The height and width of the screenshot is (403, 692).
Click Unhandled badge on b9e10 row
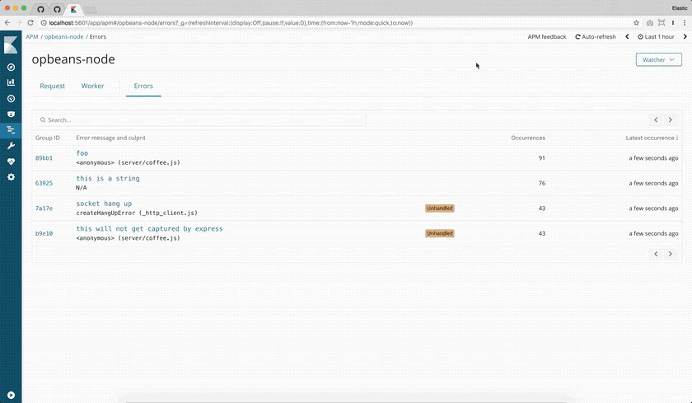tap(440, 233)
